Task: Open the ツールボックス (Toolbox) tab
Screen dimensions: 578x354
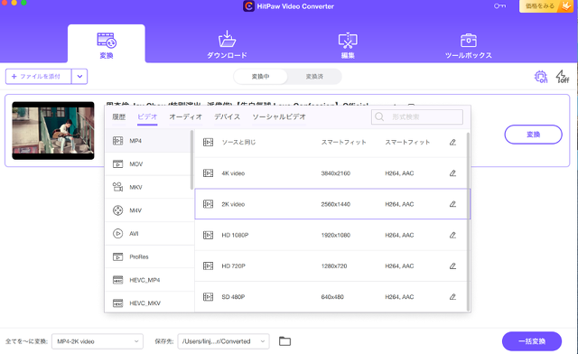Action: click(468, 46)
